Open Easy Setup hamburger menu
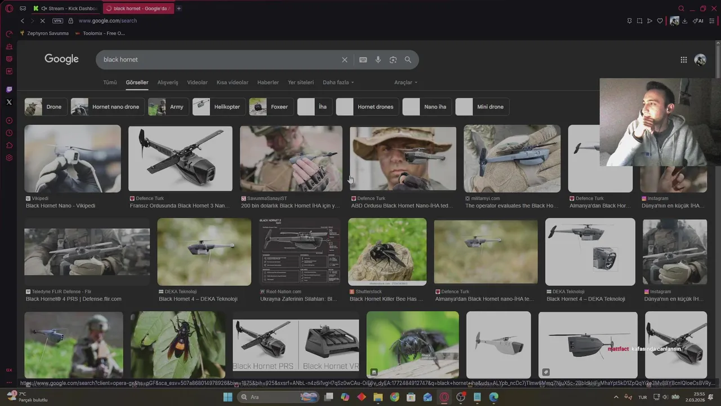Image resolution: width=721 pixels, height=406 pixels. 711,21
